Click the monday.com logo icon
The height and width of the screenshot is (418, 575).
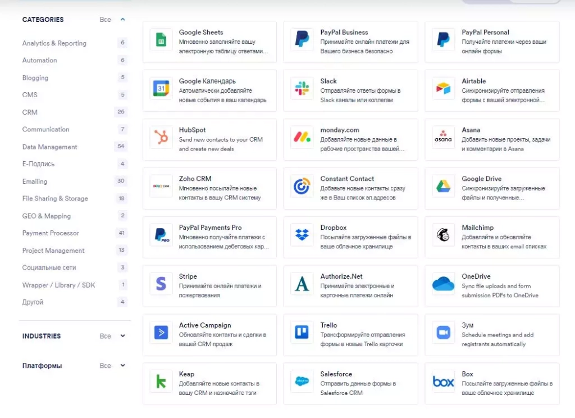point(302,137)
